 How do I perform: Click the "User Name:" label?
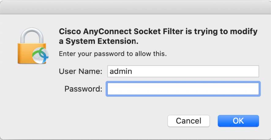pyautogui.click(x=80, y=71)
